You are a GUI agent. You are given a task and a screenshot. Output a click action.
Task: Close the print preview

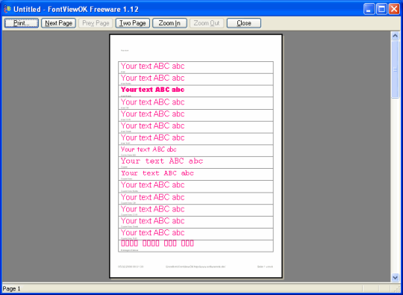point(244,23)
